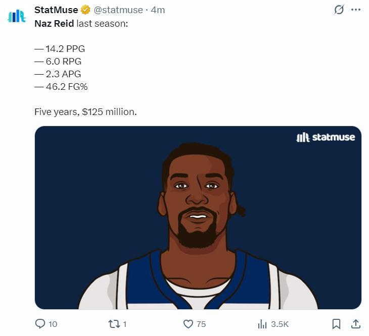This screenshot has width=369, height=336.
Task: Open the three-dot more options menu
Action: tap(356, 10)
